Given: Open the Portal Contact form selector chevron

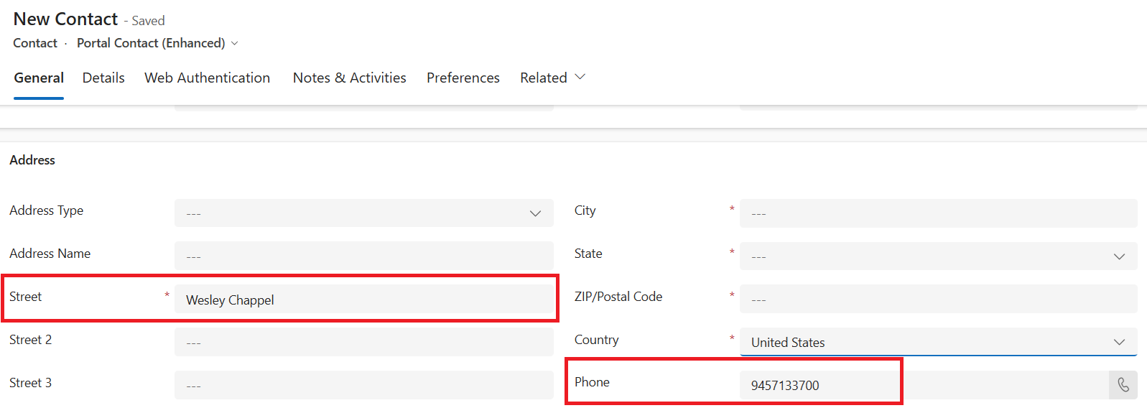Looking at the screenshot, I should [x=235, y=44].
